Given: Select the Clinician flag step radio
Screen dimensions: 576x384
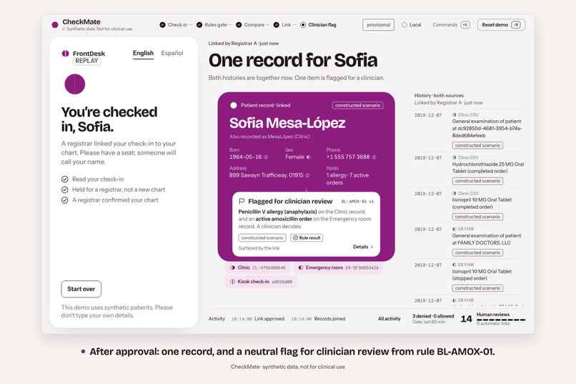Looking at the screenshot, I should [x=303, y=24].
